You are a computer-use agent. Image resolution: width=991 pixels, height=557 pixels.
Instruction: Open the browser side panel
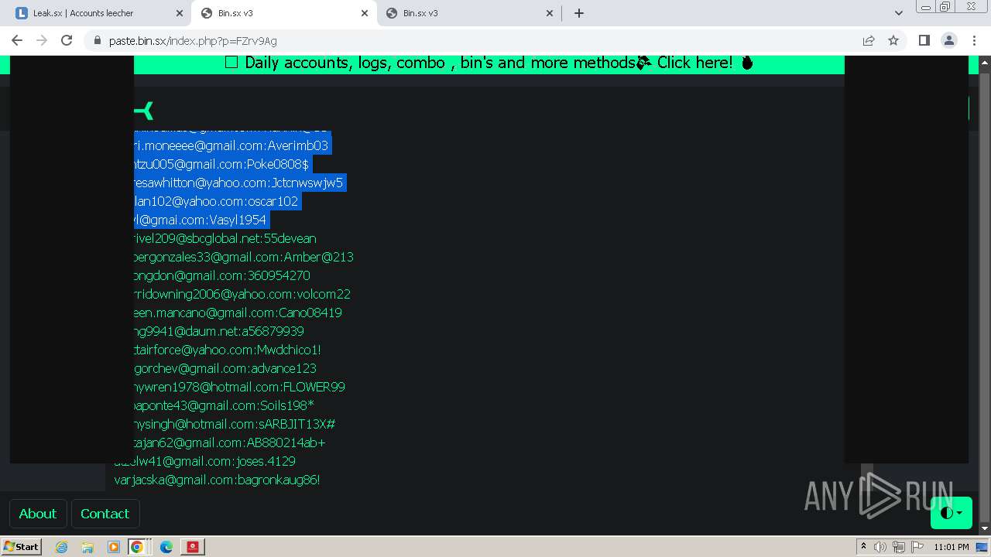point(924,40)
